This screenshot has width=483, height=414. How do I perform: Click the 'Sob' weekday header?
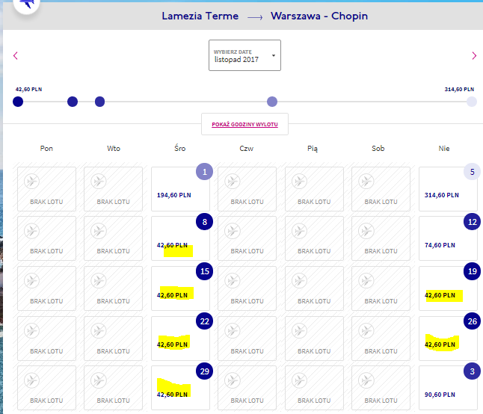378,149
